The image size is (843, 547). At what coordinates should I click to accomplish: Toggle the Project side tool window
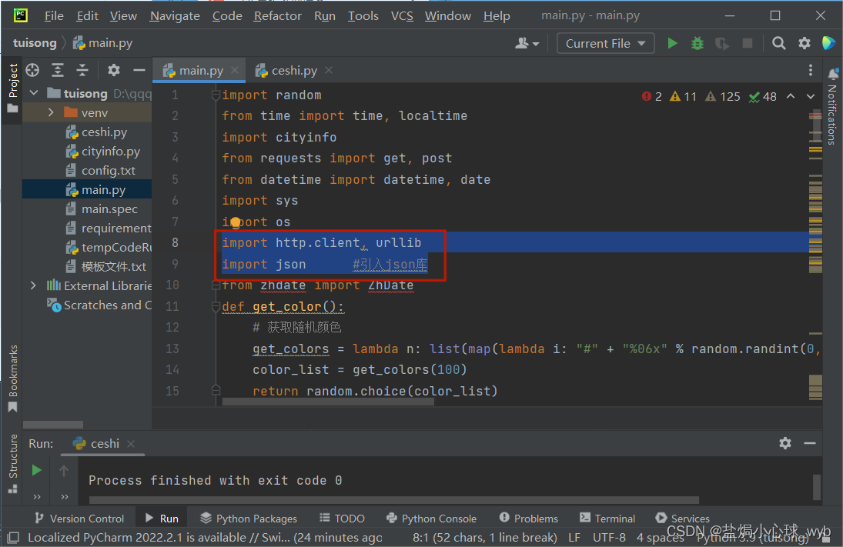(x=12, y=88)
